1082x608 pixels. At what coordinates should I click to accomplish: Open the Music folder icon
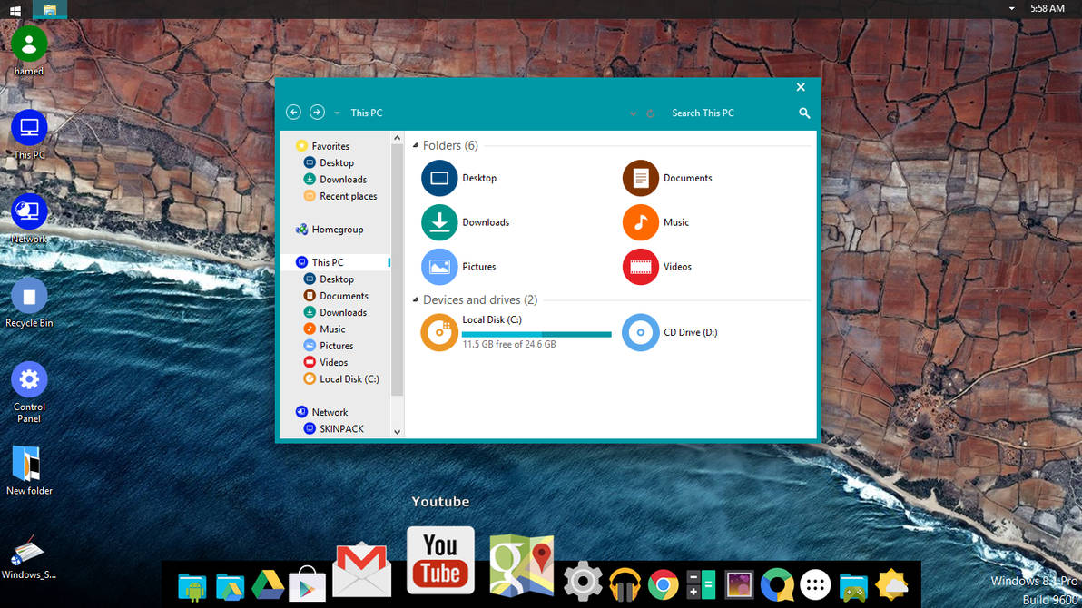[640, 222]
